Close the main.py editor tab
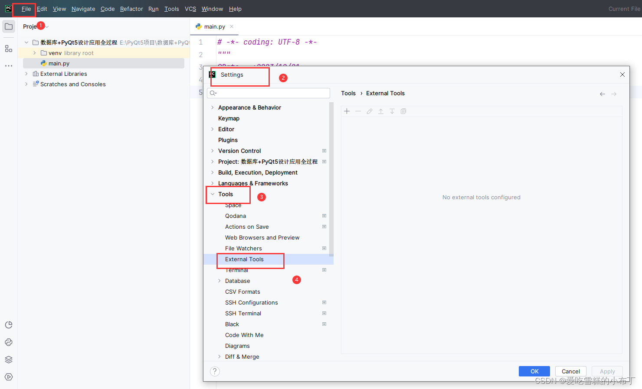642x389 pixels. click(232, 26)
